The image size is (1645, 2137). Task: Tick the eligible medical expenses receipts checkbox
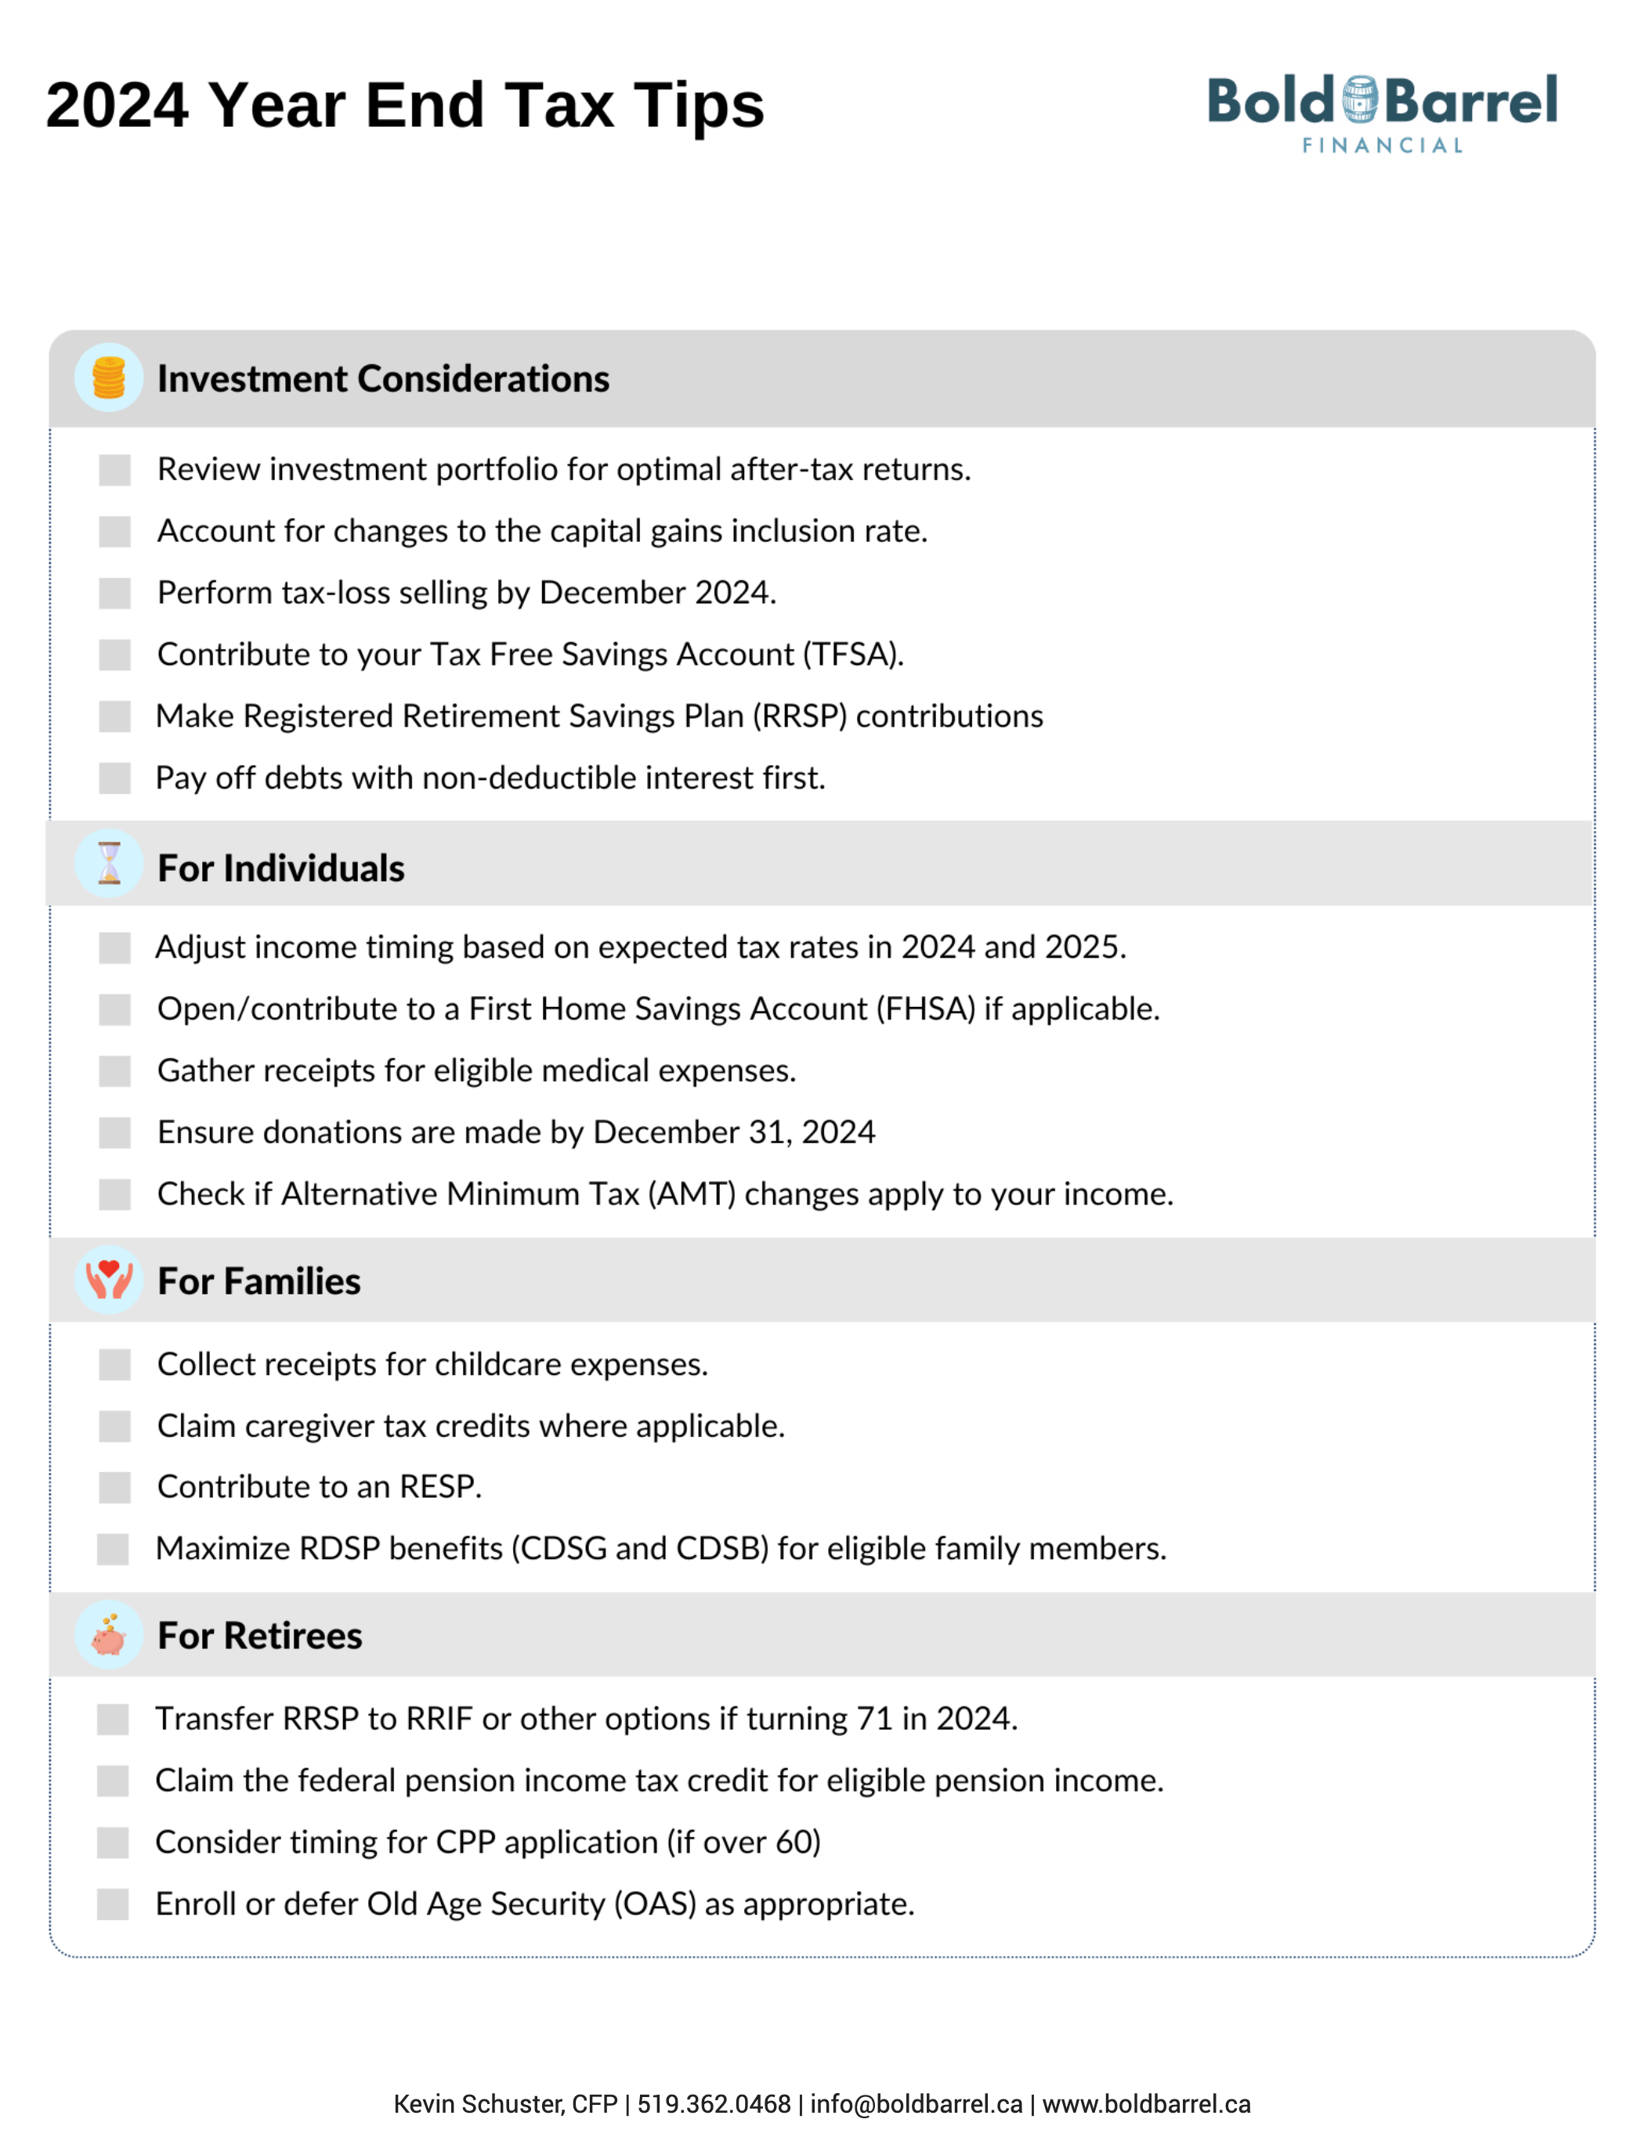pyautogui.click(x=114, y=1071)
